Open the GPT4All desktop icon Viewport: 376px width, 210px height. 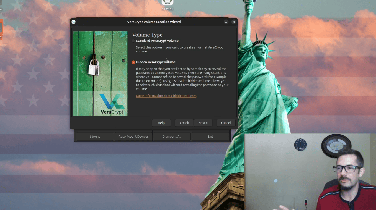pos(168,5)
